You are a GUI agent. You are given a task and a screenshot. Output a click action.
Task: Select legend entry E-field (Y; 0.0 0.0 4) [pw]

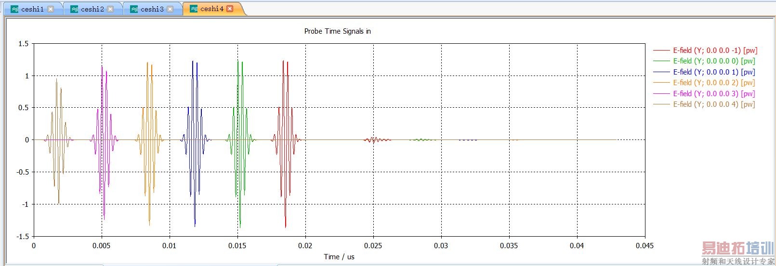(x=704, y=104)
